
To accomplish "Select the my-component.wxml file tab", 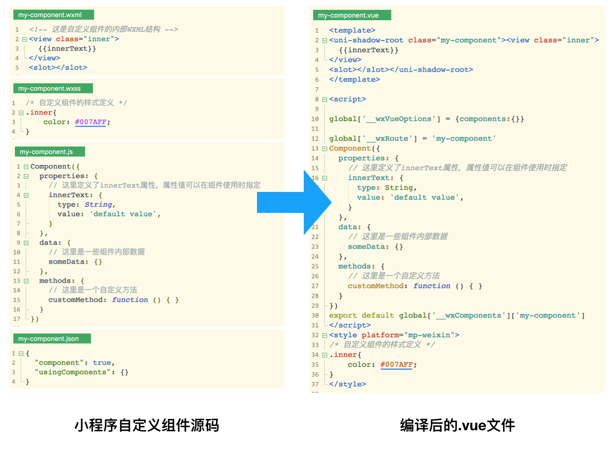I will (54, 15).
